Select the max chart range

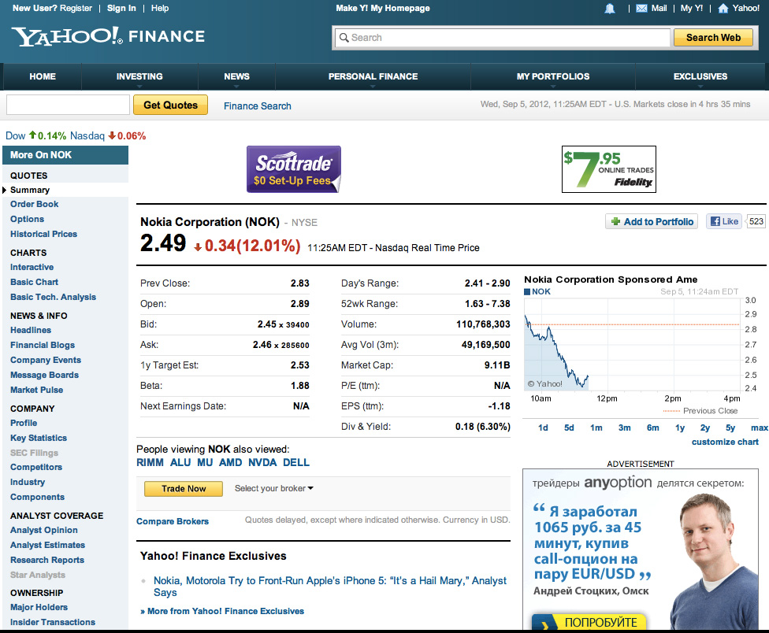tap(760, 428)
